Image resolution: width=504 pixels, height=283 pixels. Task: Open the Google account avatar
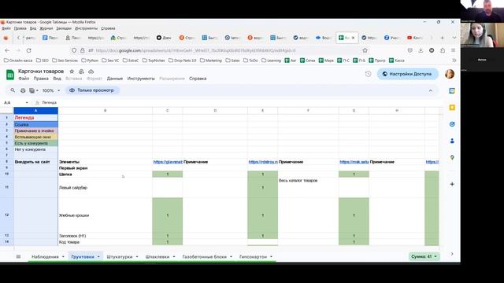(x=450, y=74)
